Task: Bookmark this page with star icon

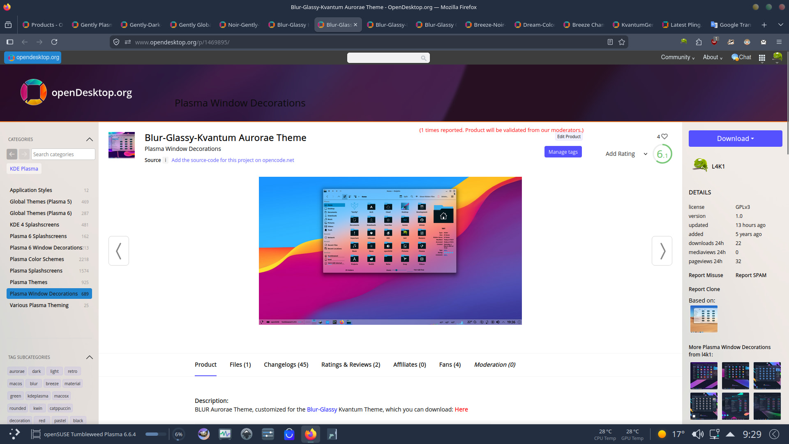Action: (622, 42)
